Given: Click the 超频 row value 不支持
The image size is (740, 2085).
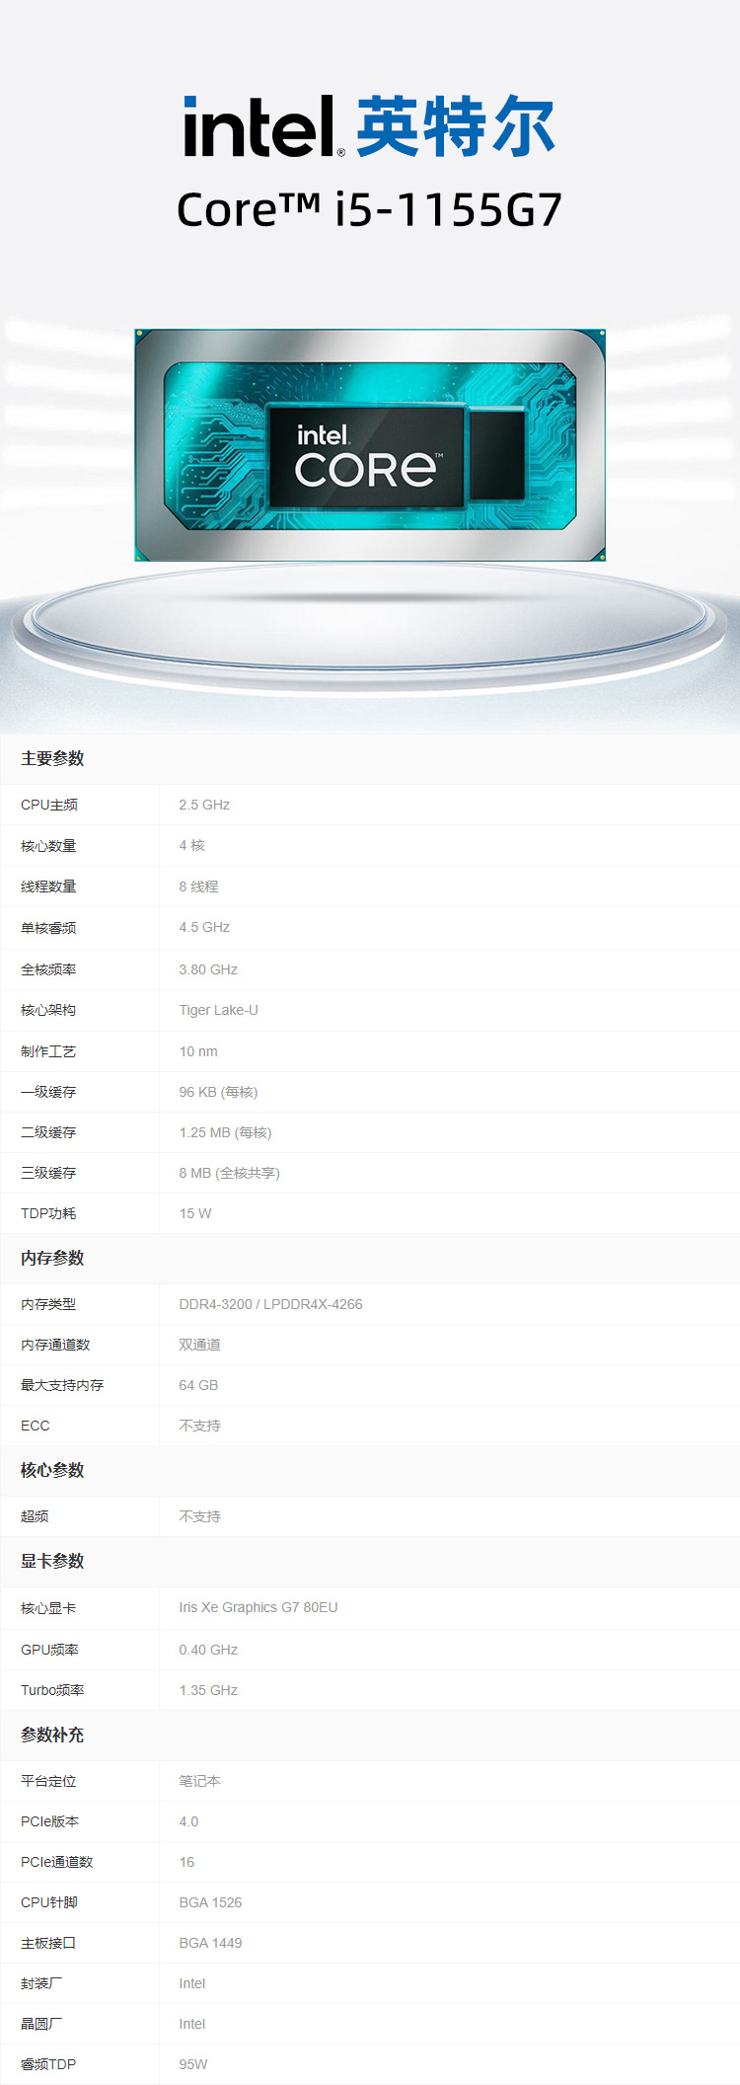Looking at the screenshot, I should pos(199,1516).
